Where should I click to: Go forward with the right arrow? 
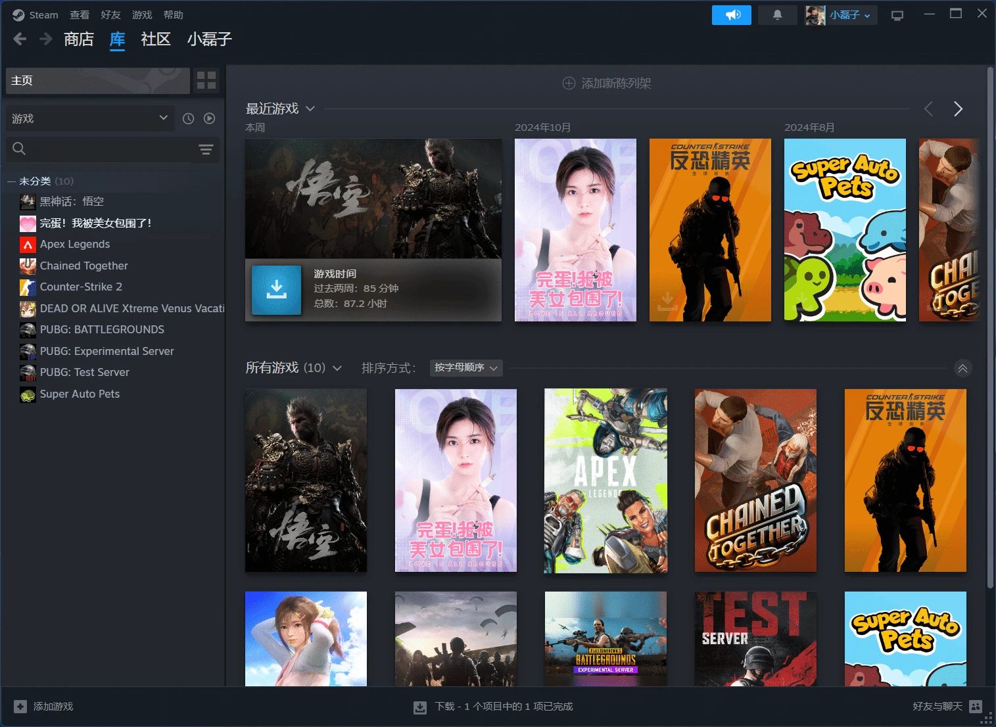click(45, 39)
